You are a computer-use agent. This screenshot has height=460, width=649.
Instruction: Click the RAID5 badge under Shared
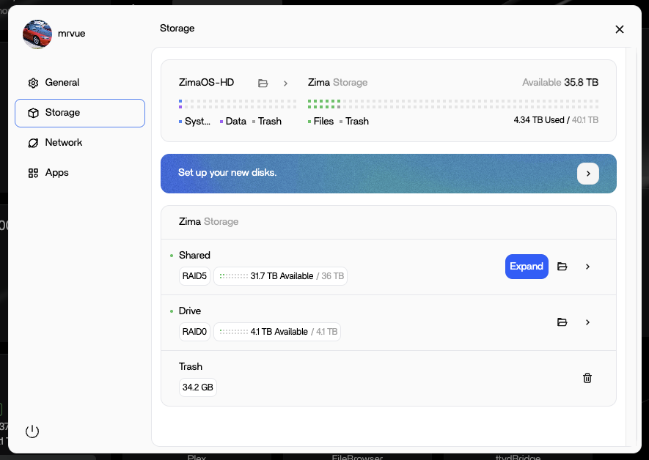[x=194, y=276]
